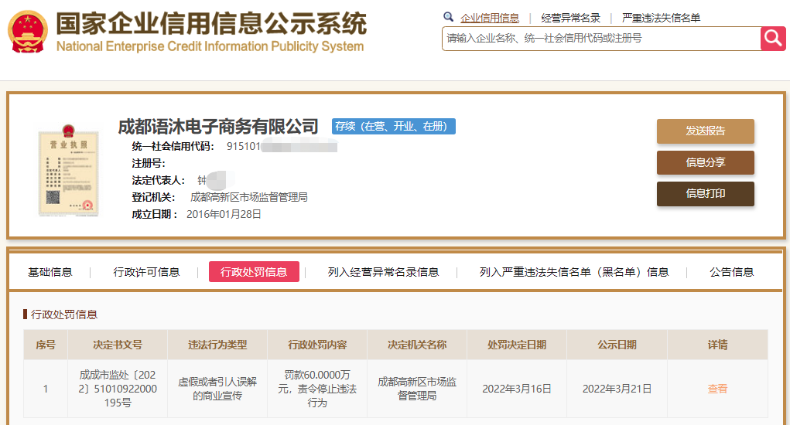The height and width of the screenshot is (425, 790).
Task: Click the national emblem logo
Action: pos(27,32)
